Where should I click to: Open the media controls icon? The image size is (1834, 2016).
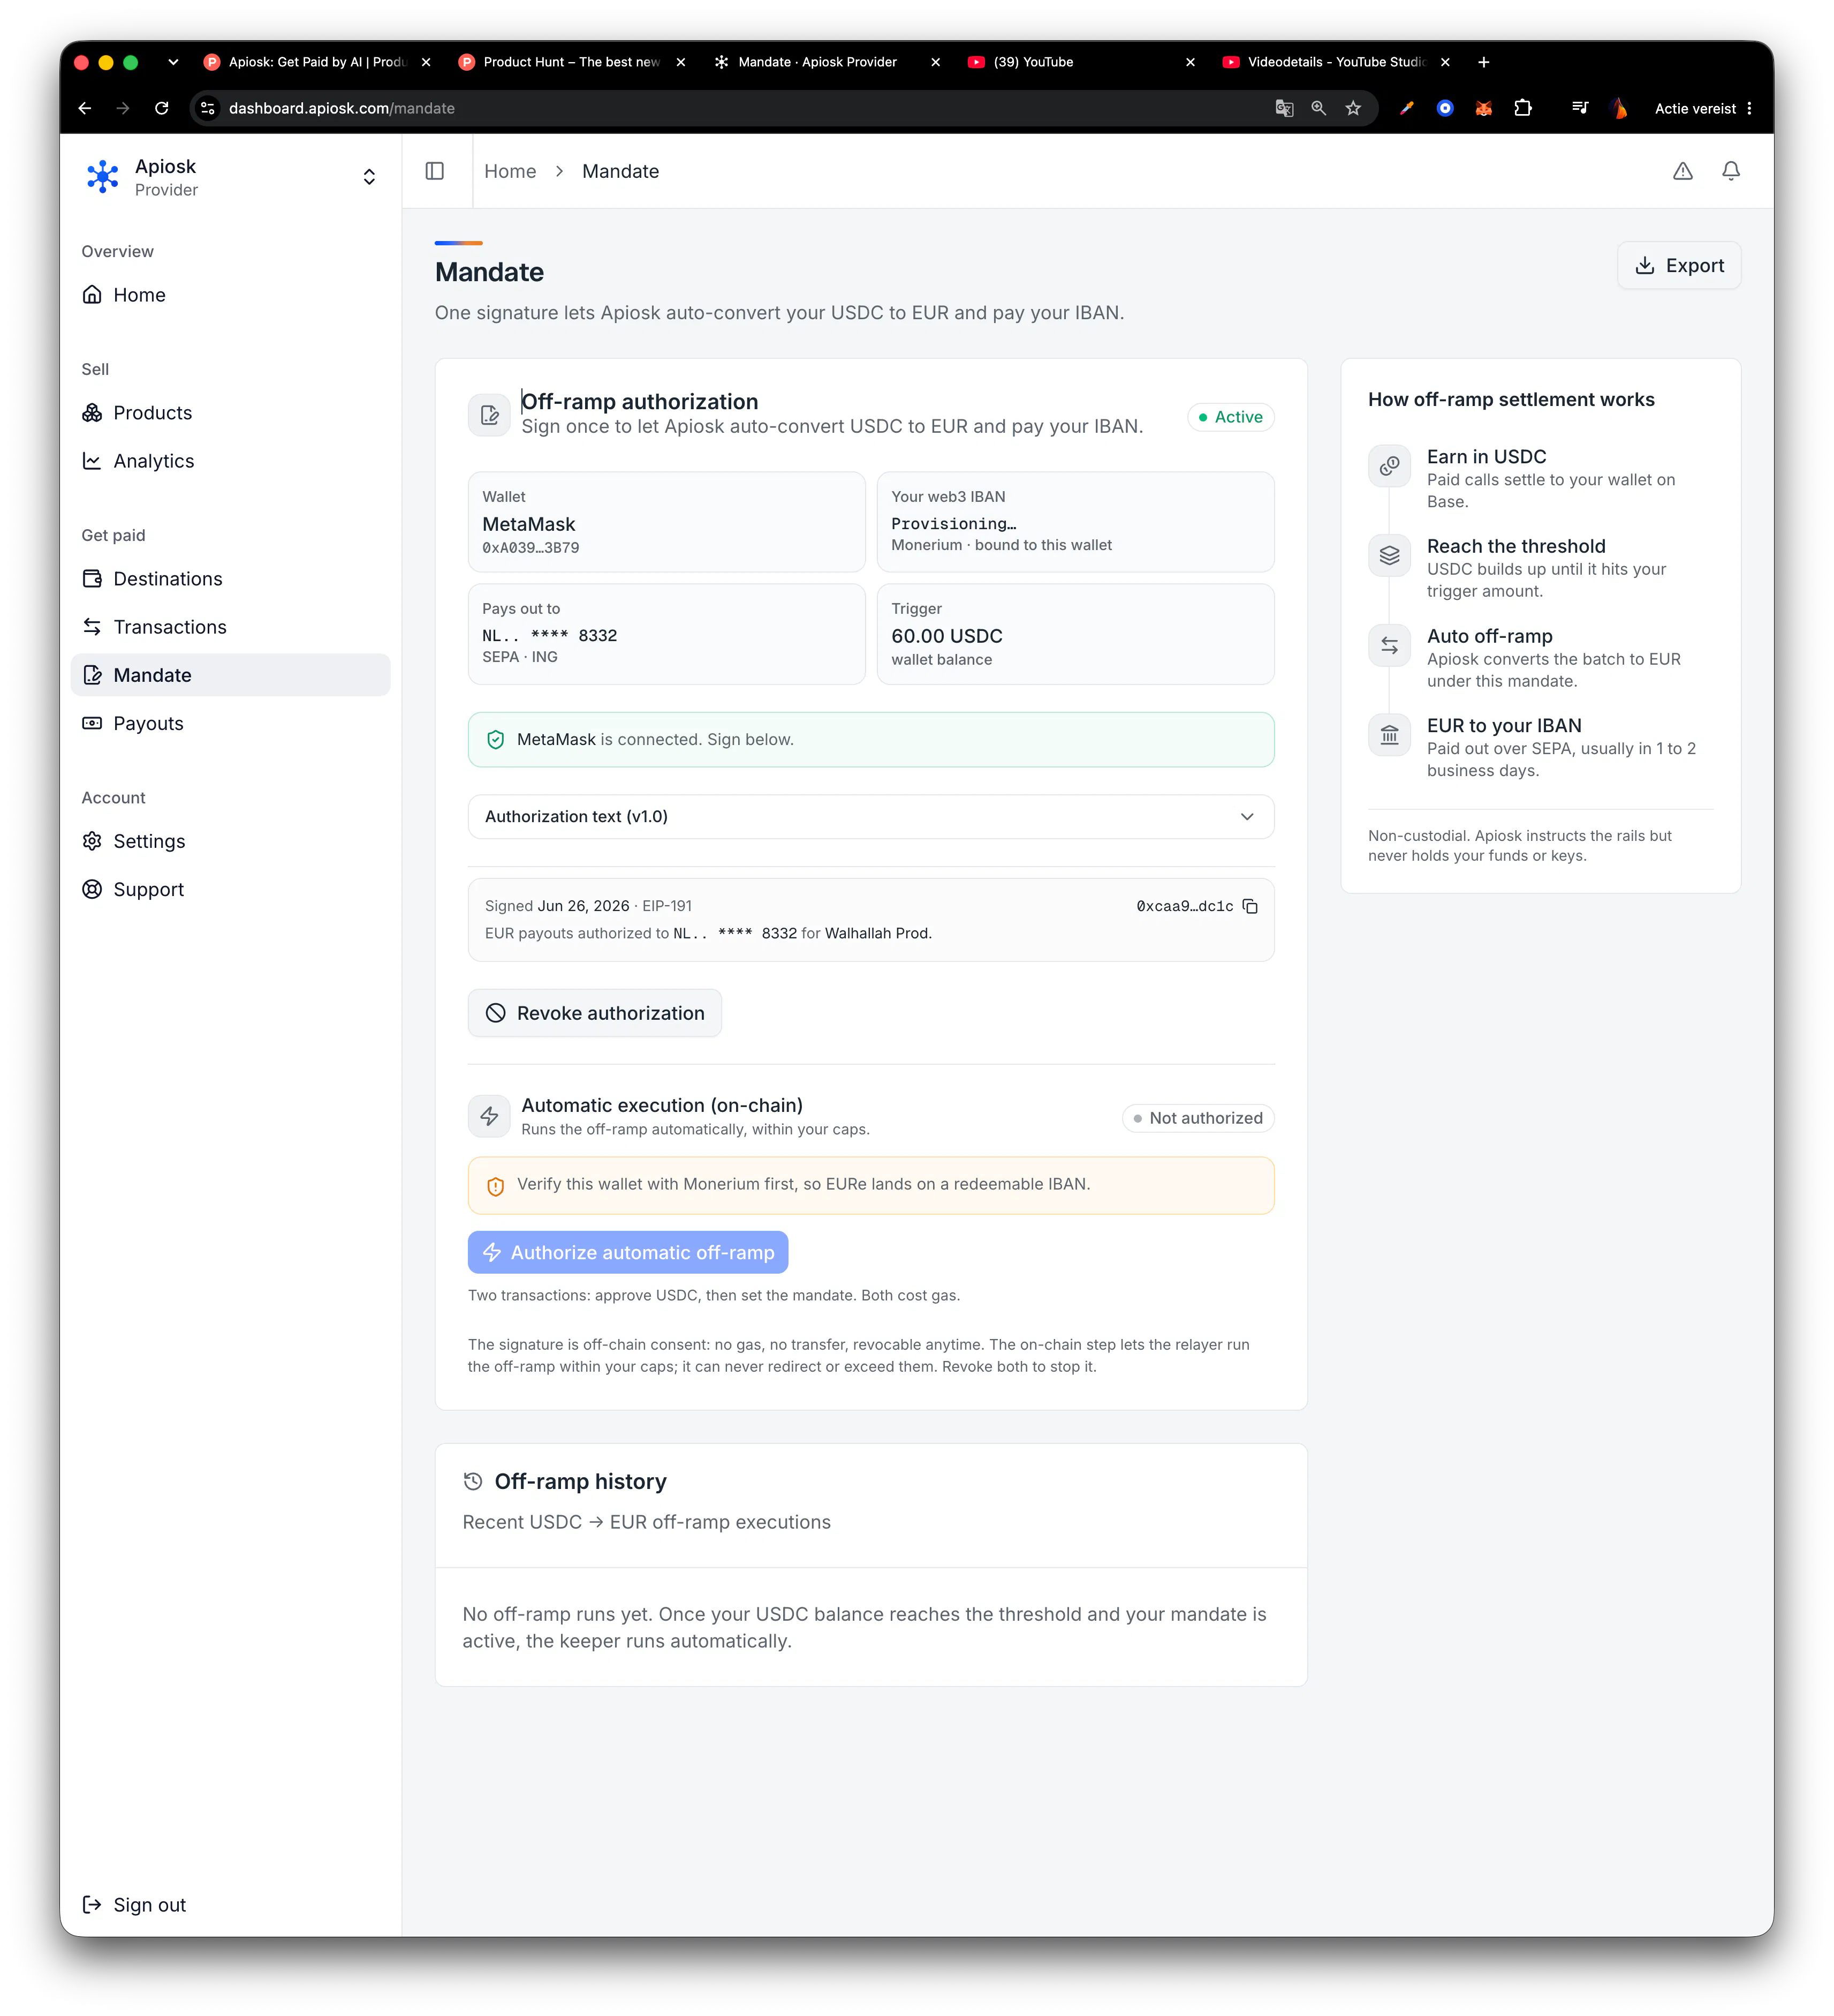pyautogui.click(x=1580, y=108)
